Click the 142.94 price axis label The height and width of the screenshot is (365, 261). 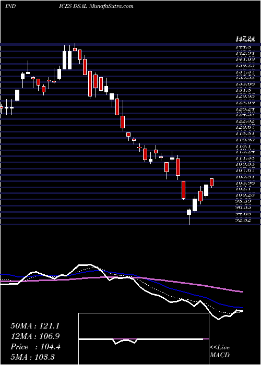pos(245,53)
